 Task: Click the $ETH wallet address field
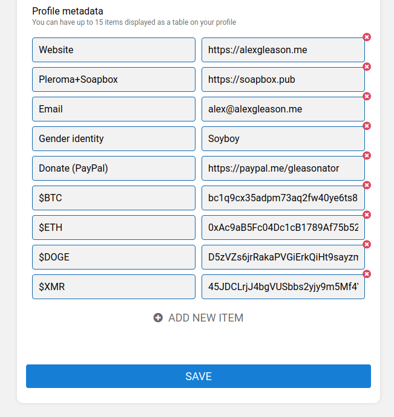pos(283,228)
